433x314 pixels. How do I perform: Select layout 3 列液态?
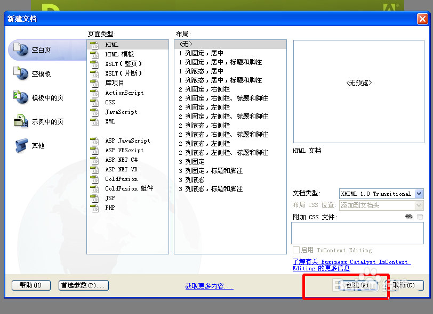point(230,180)
